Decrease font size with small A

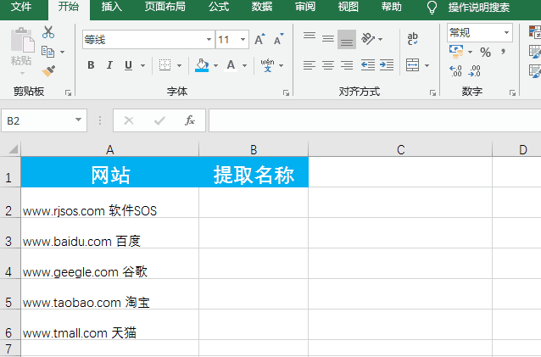(278, 39)
